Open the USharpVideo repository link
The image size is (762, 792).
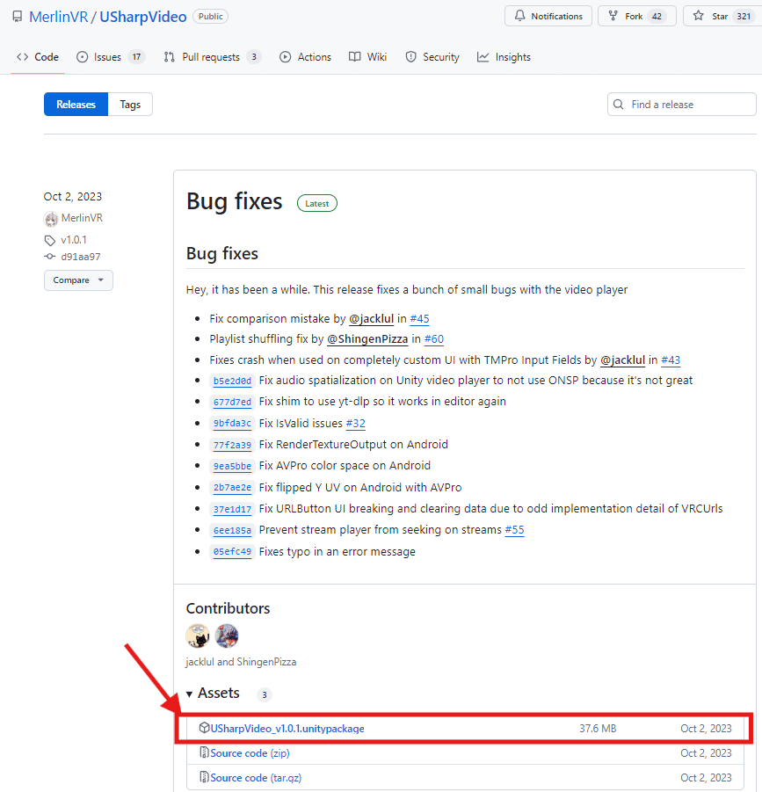[x=143, y=17]
